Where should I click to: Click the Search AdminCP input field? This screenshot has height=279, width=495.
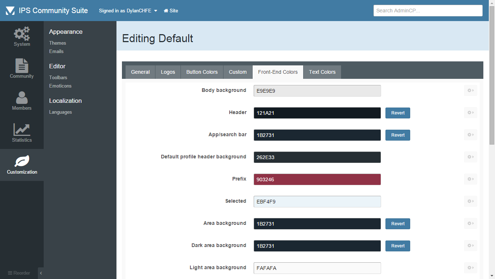[428, 11]
